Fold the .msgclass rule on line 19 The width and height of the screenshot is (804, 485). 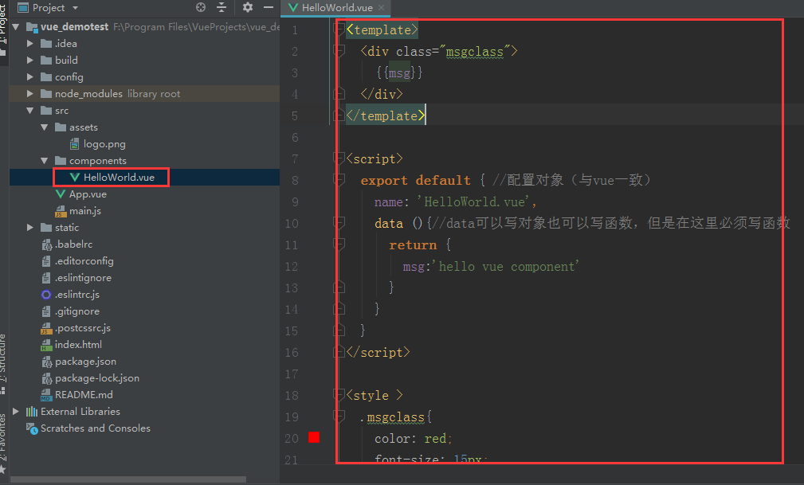point(339,417)
